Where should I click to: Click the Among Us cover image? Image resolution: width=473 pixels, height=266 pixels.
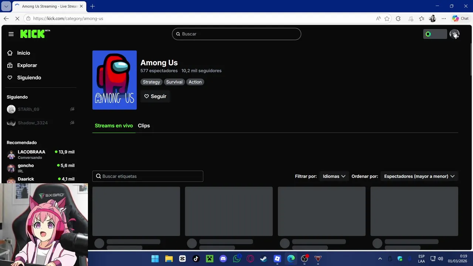click(x=115, y=80)
